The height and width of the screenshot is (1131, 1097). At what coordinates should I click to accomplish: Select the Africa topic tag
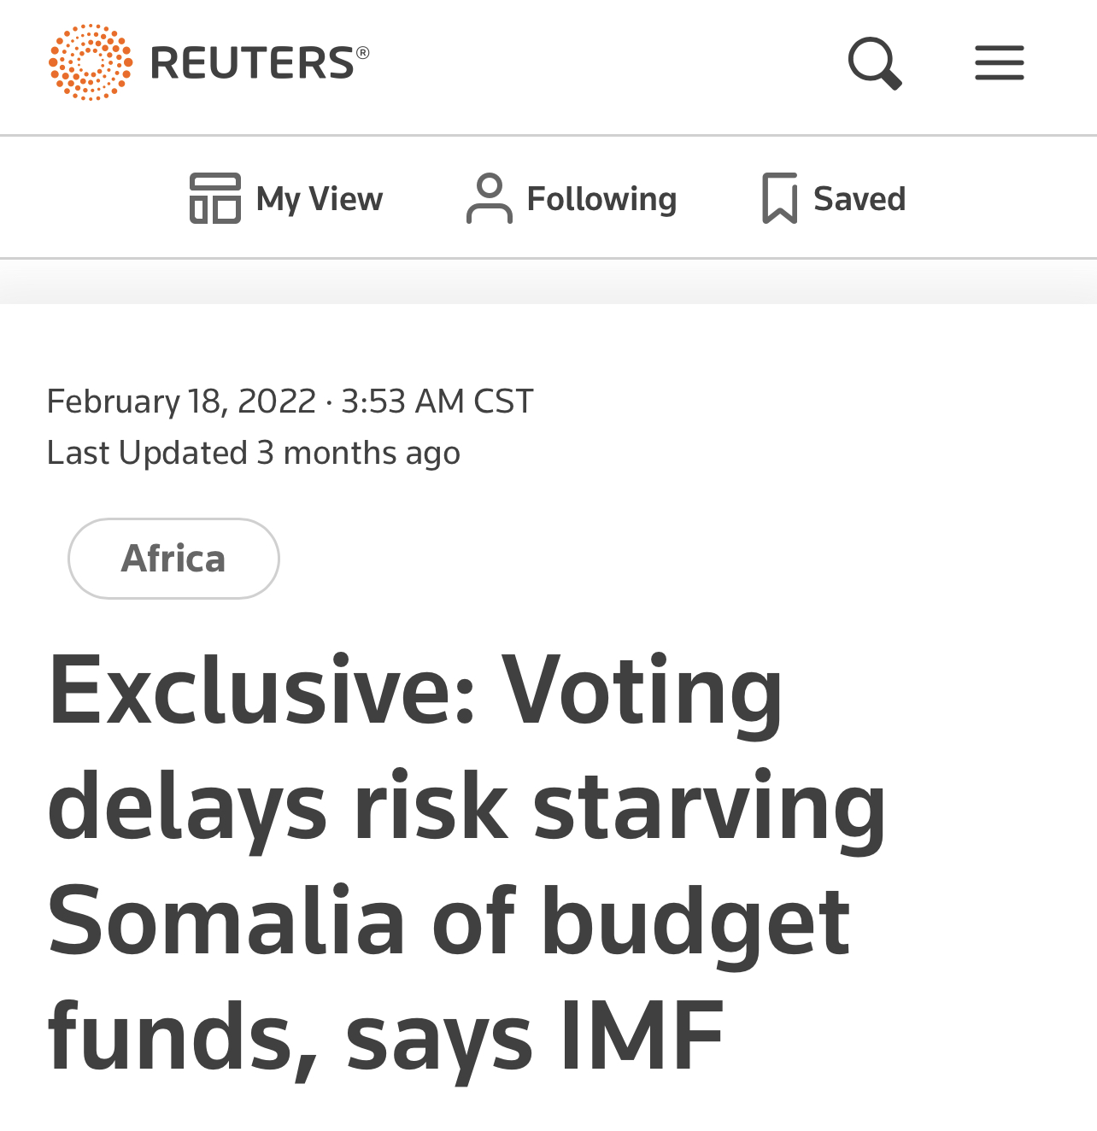pos(173,559)
